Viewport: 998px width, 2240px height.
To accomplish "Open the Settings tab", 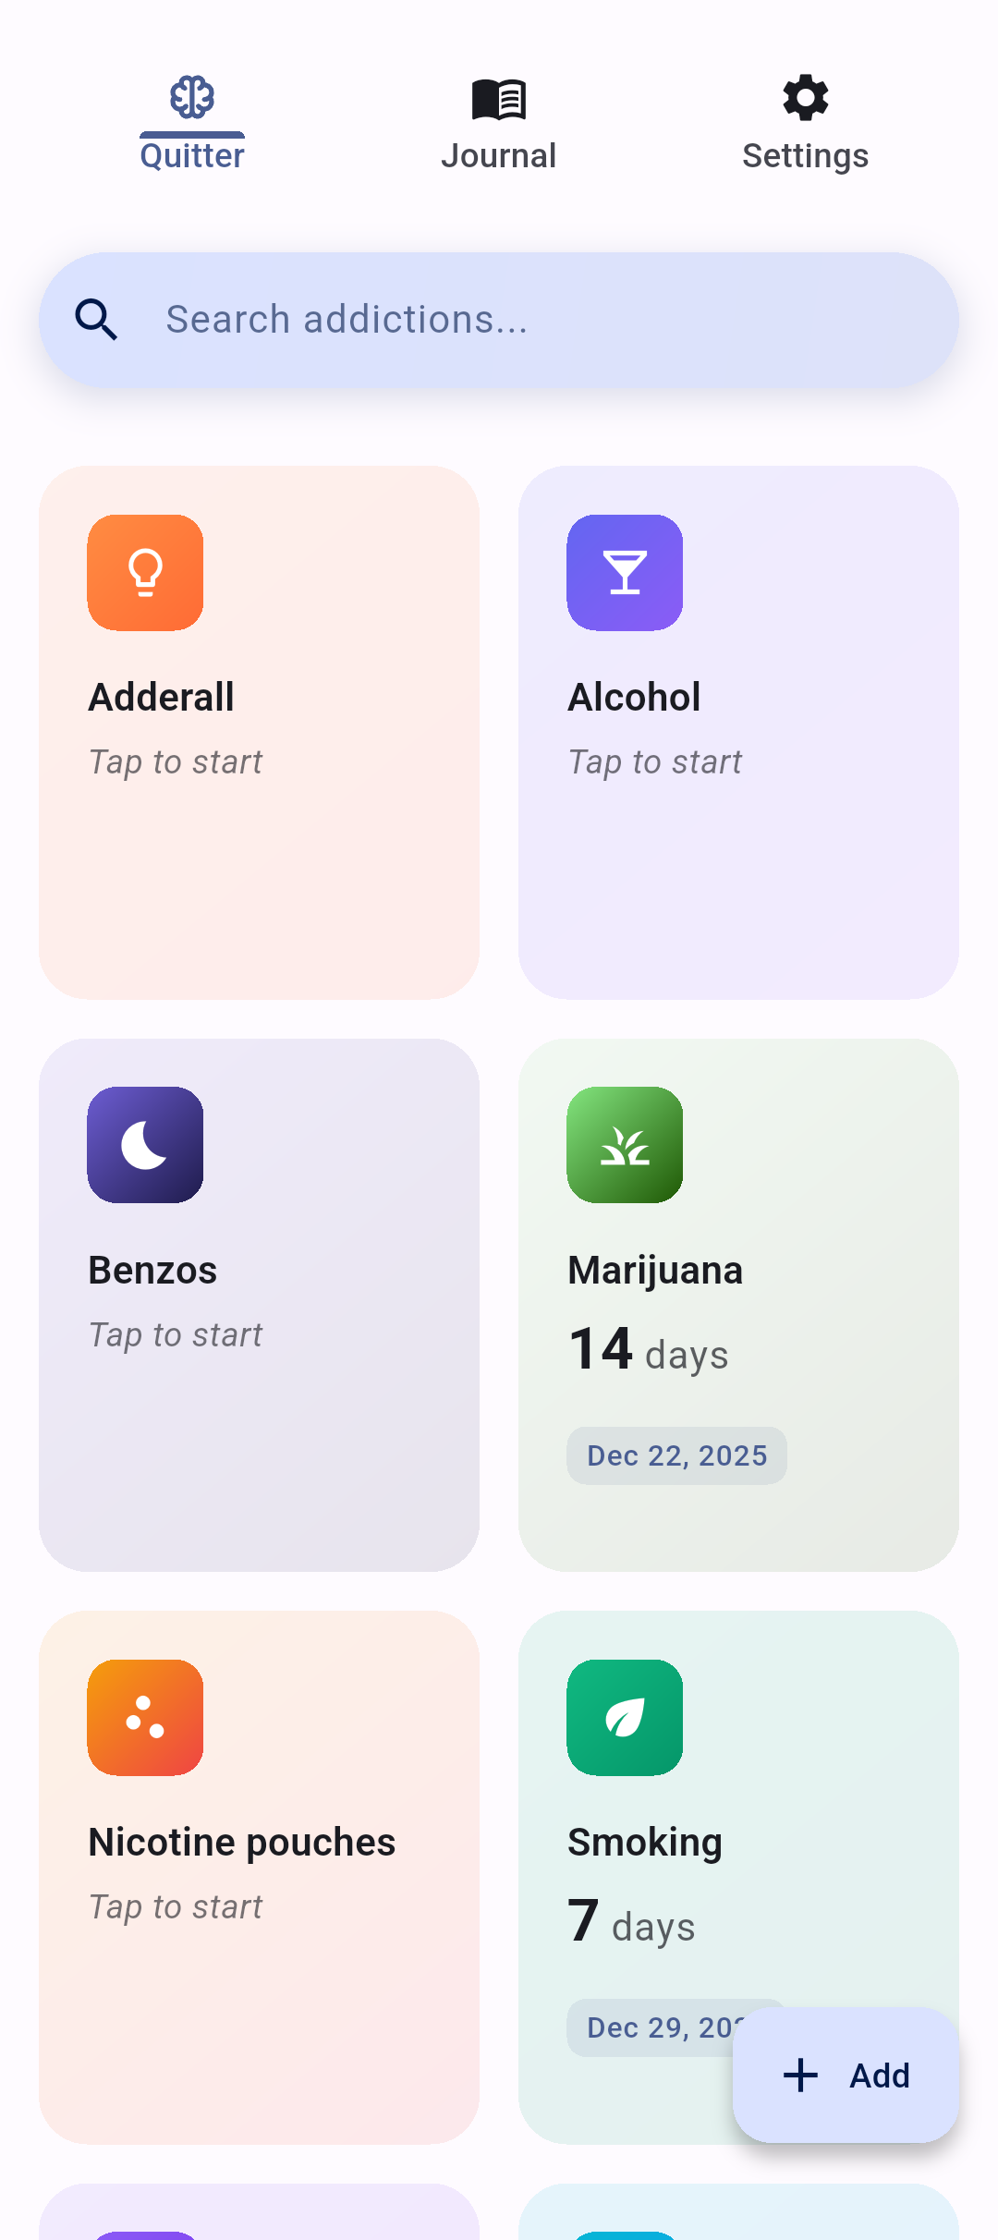I will click(805, 155).
